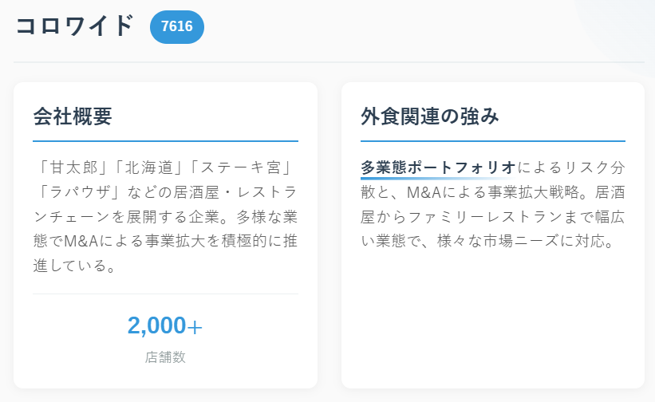Select the 会社概要 card heading

pos(73,116)
